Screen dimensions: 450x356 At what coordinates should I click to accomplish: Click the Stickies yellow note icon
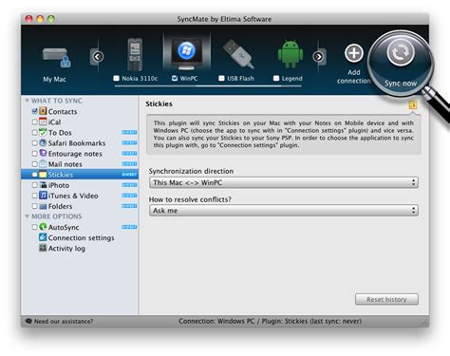coord(43,175)
